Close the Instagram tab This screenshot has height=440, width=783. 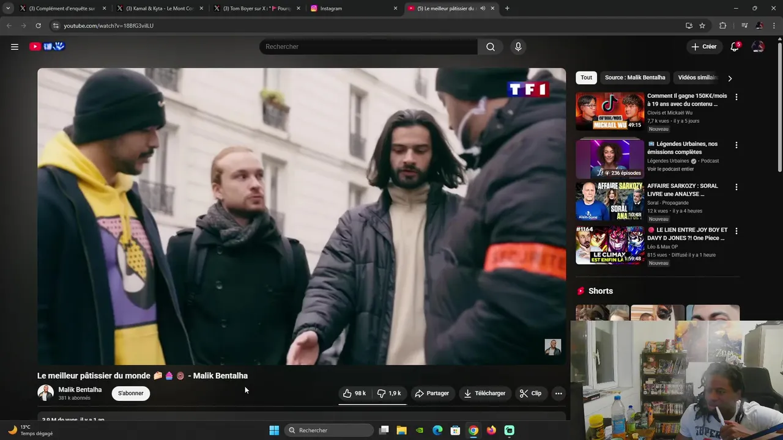(x=395, y=9)
